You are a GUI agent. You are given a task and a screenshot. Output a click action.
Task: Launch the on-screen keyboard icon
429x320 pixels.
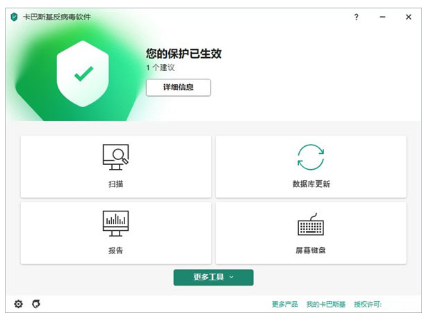[x=311, y=224]
